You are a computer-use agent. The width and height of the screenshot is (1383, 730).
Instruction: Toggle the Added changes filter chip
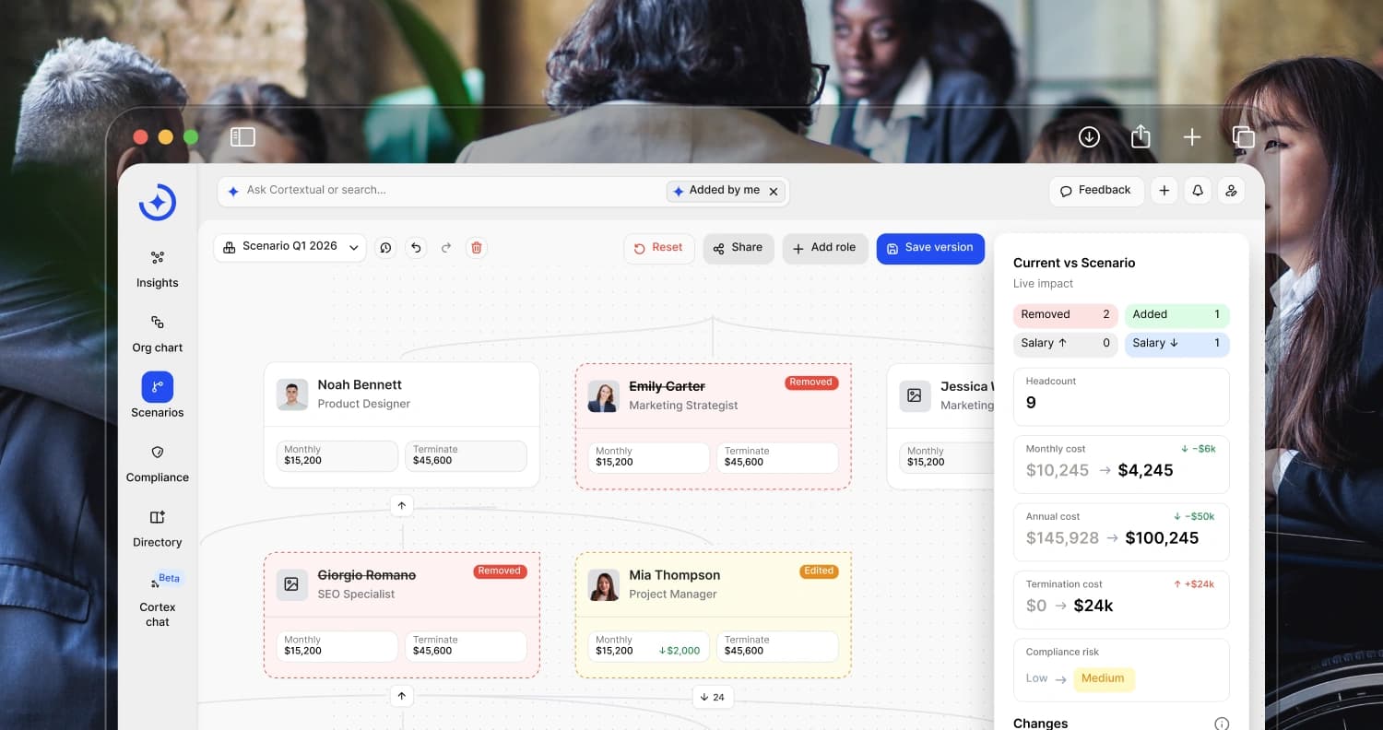(x=1176, y=315)
